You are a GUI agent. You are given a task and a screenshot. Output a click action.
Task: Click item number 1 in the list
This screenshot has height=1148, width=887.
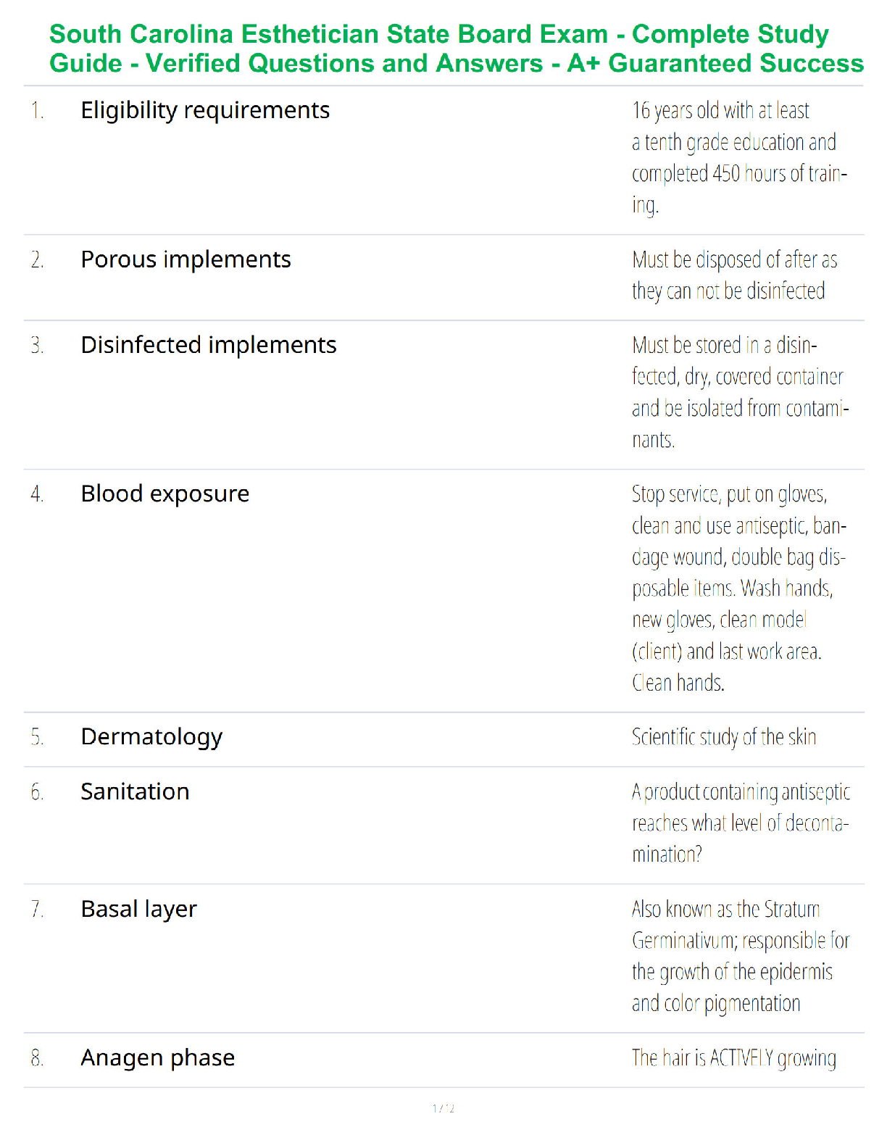click(37, 111)
